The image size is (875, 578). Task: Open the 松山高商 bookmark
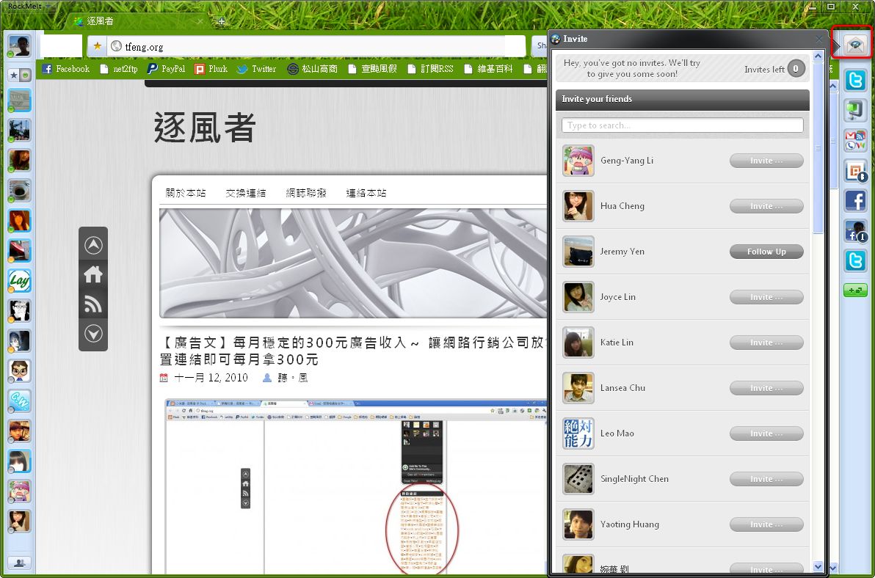tap(313, 68)
